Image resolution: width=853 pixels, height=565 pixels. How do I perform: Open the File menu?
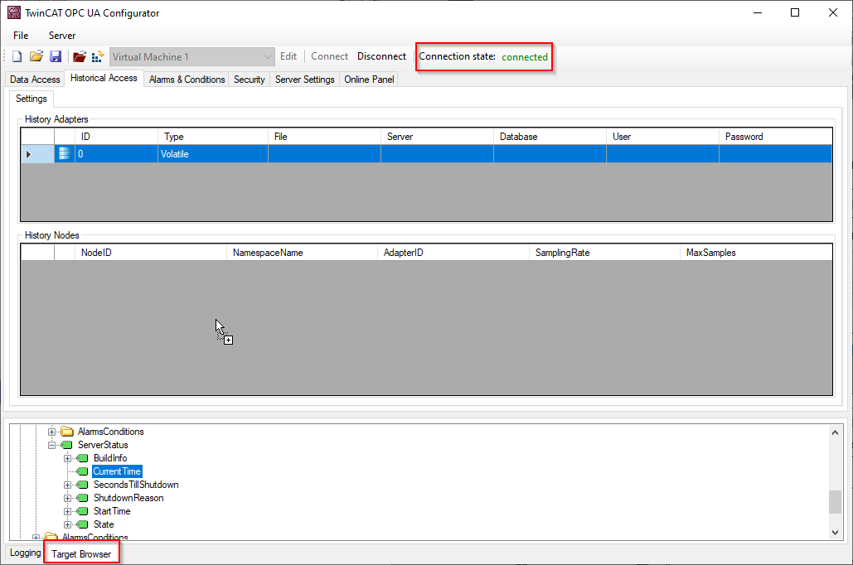pyautogui.click(x=21, y=36)
